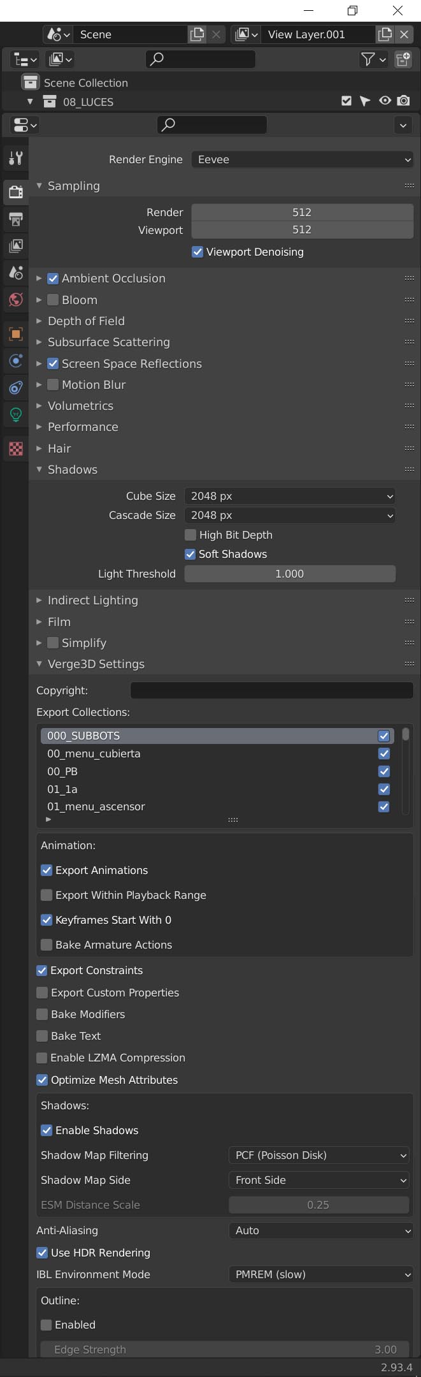
Task: Open the Render Engine dropdown
Action: pos(303,159)
